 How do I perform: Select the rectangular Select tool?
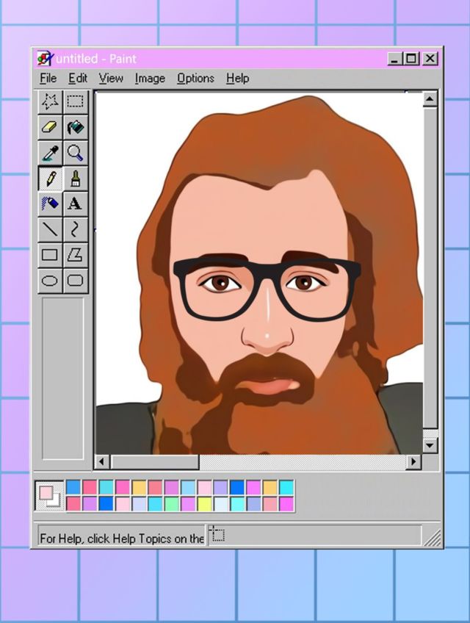(76, 101)
